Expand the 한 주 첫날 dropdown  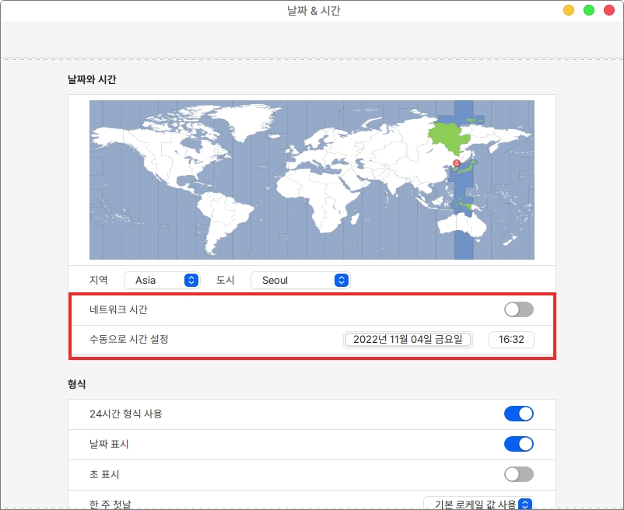click(x=479, y=504)
